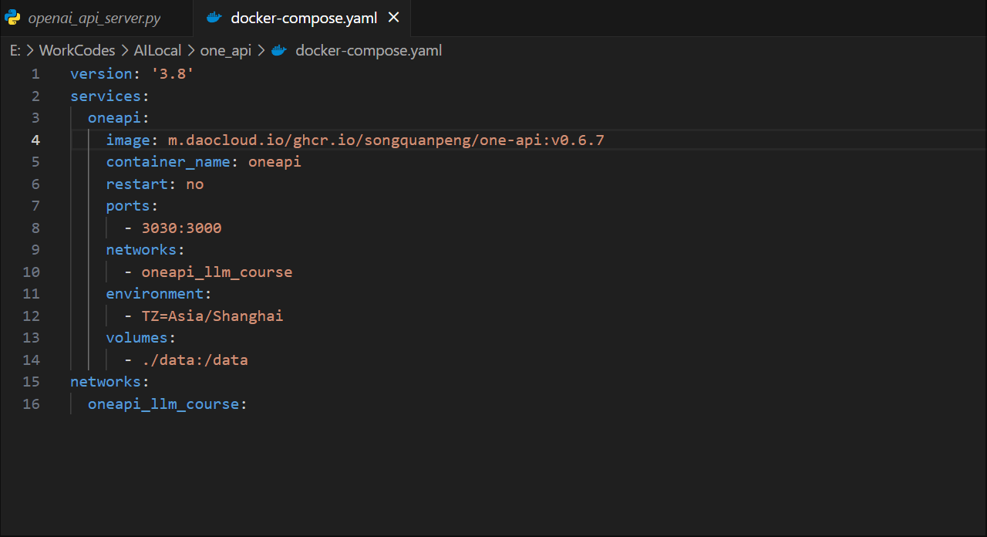The width and height of the screenshot is (987, 537).
Task: Select line number 15 in the gutter
Action: [32, 382]
